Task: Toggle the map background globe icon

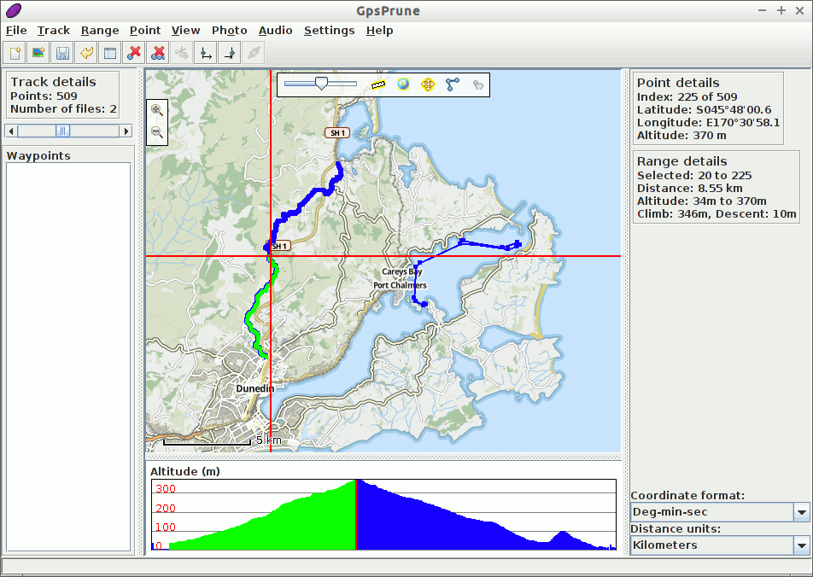Action: coord(404,85)
